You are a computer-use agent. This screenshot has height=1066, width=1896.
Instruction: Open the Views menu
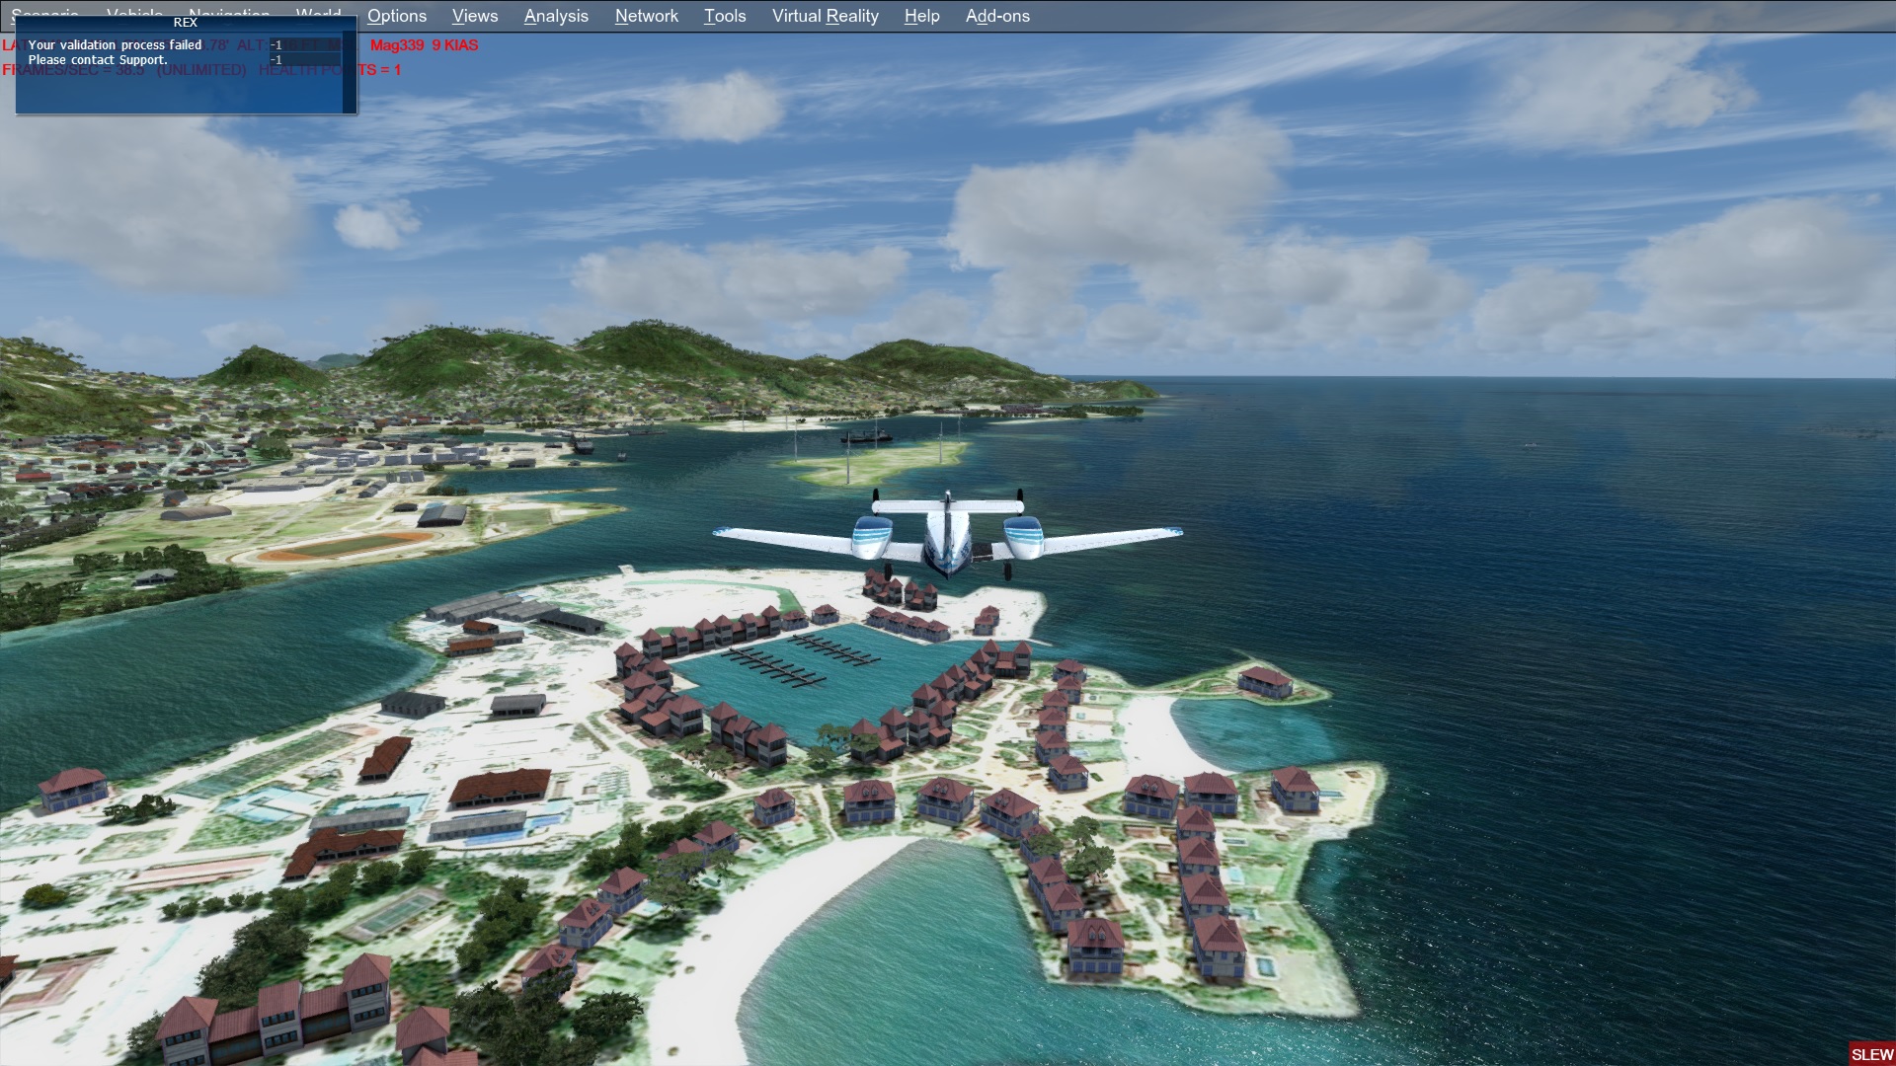[475, 16]
